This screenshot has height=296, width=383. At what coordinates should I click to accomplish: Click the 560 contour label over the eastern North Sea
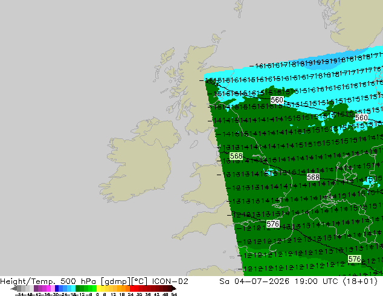click(361, 118)
